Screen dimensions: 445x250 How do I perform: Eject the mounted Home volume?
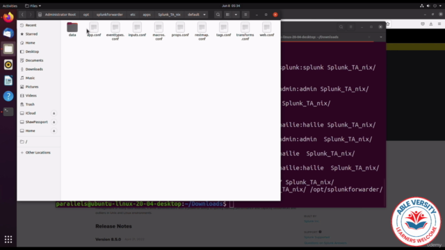pyautogui.click(x=54, y=131)
